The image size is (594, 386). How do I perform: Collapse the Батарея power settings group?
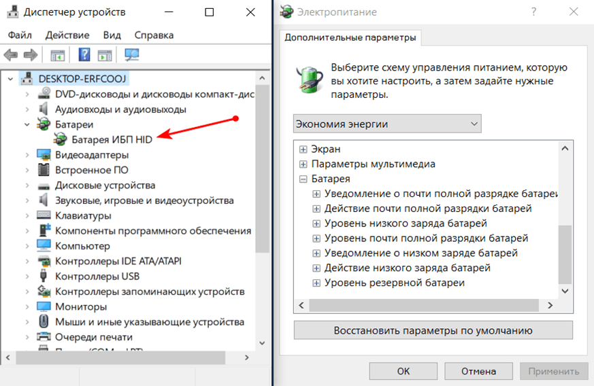point(303,179)
